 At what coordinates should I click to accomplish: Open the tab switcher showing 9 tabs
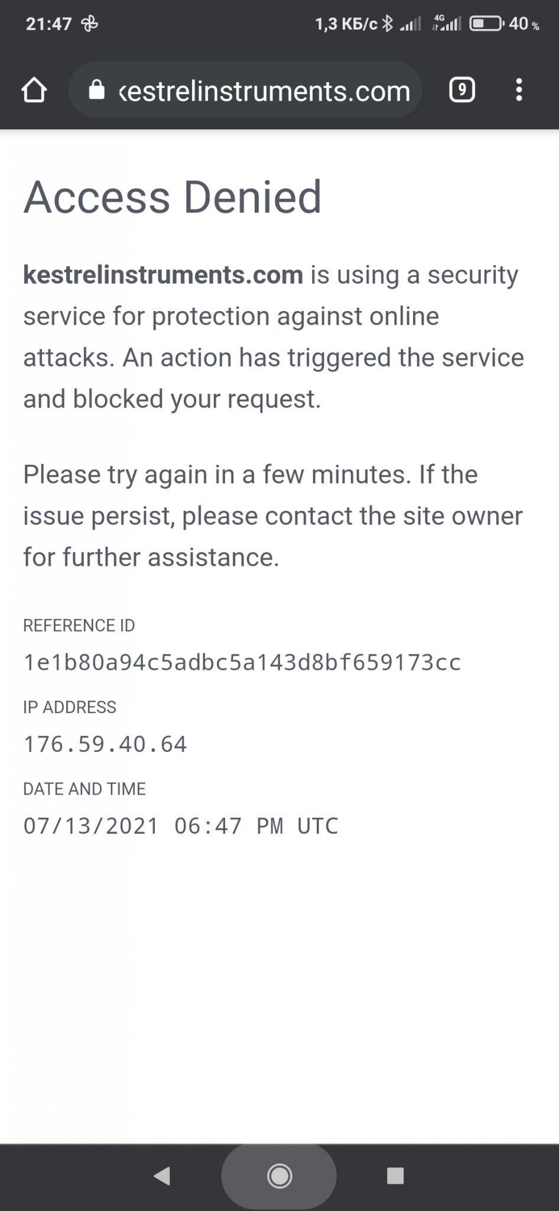(x=461, y=90)
